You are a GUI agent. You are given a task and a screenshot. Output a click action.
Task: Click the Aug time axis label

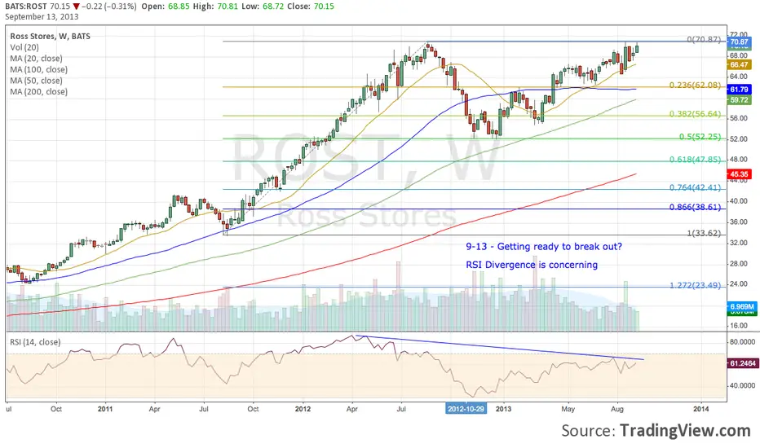(x=617, y=409)
